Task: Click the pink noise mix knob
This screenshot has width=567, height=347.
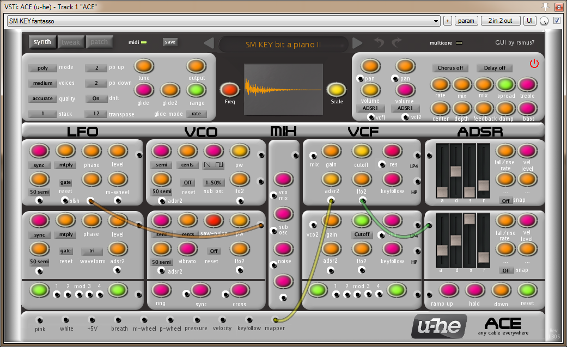Action: (283, 249)
